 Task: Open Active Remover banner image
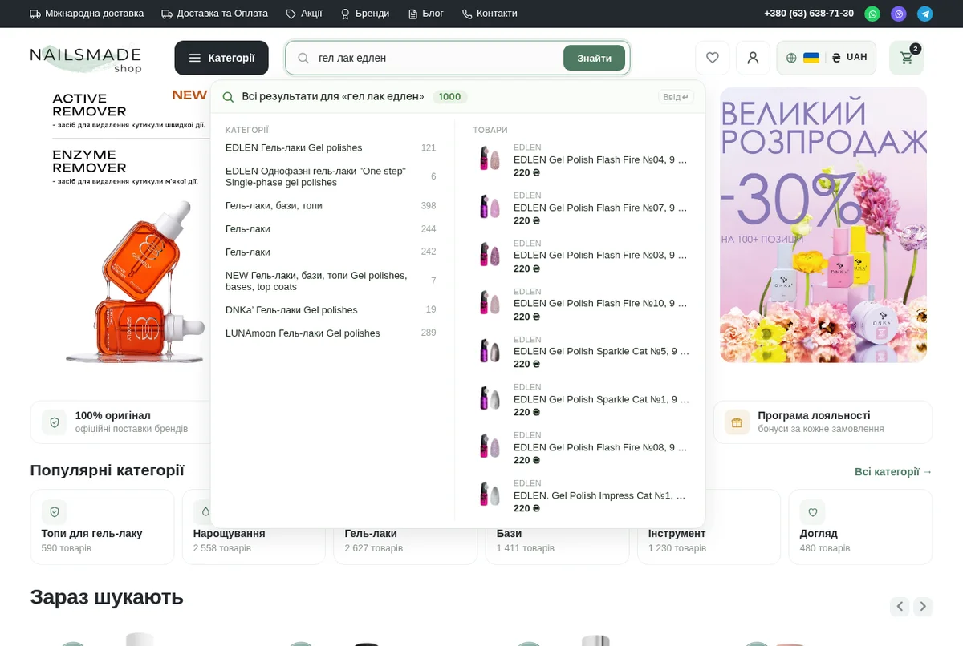tap(120, 227)
